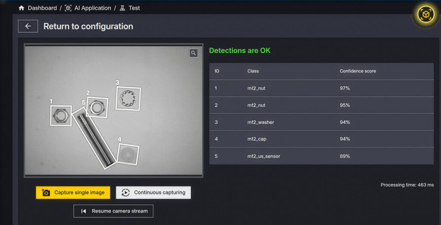Click the Class column header
Viewport: 441px width, 225px height.
(x=253, y=71)
